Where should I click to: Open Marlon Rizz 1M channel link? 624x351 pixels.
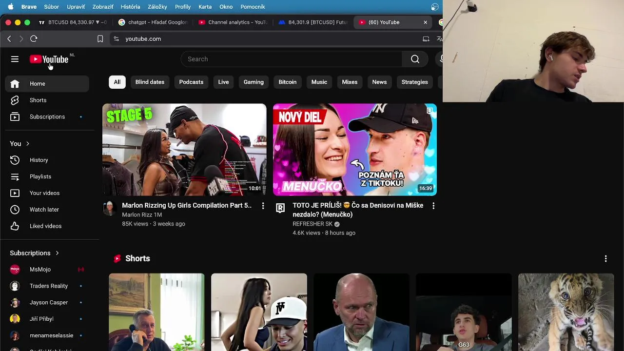142,215
